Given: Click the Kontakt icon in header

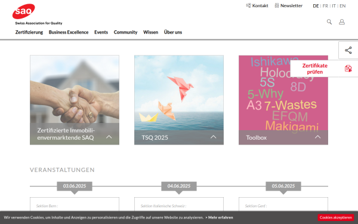Looking at the screenshot, I should pyautogui.click(x=248, y=5).
